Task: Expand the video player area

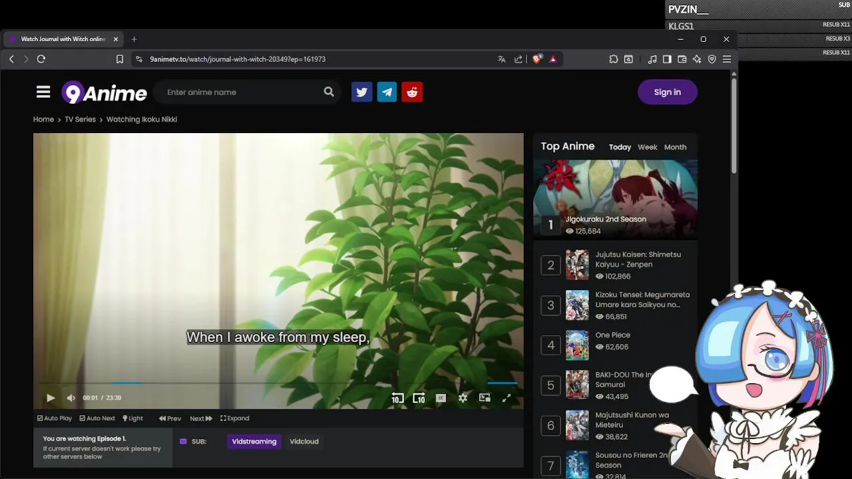Action: 235,418
